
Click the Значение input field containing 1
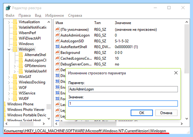(x=123, y=103)
